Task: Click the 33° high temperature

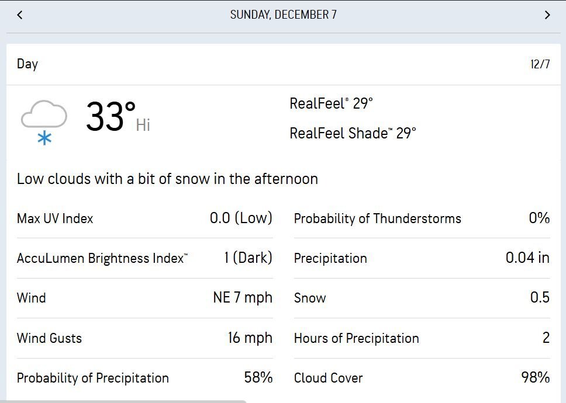Action: (x=111, y=117)
